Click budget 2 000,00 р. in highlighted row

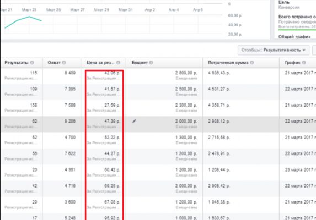(x=186, y=121)
